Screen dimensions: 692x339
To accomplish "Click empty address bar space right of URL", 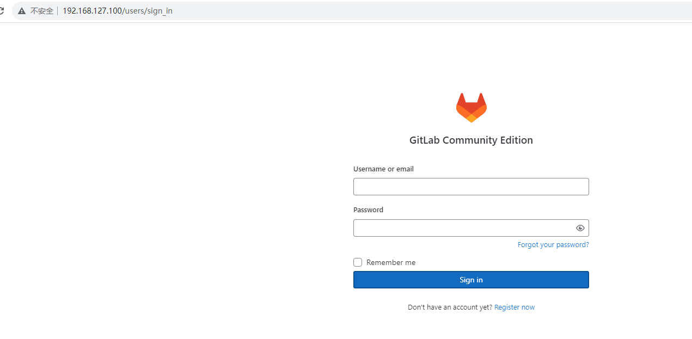I will (x=430, y=11).
